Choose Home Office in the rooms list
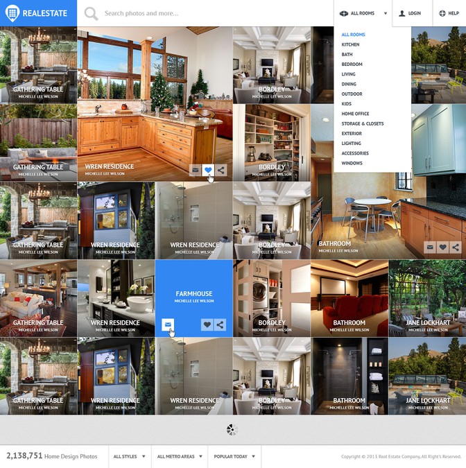 pos(355,114)
